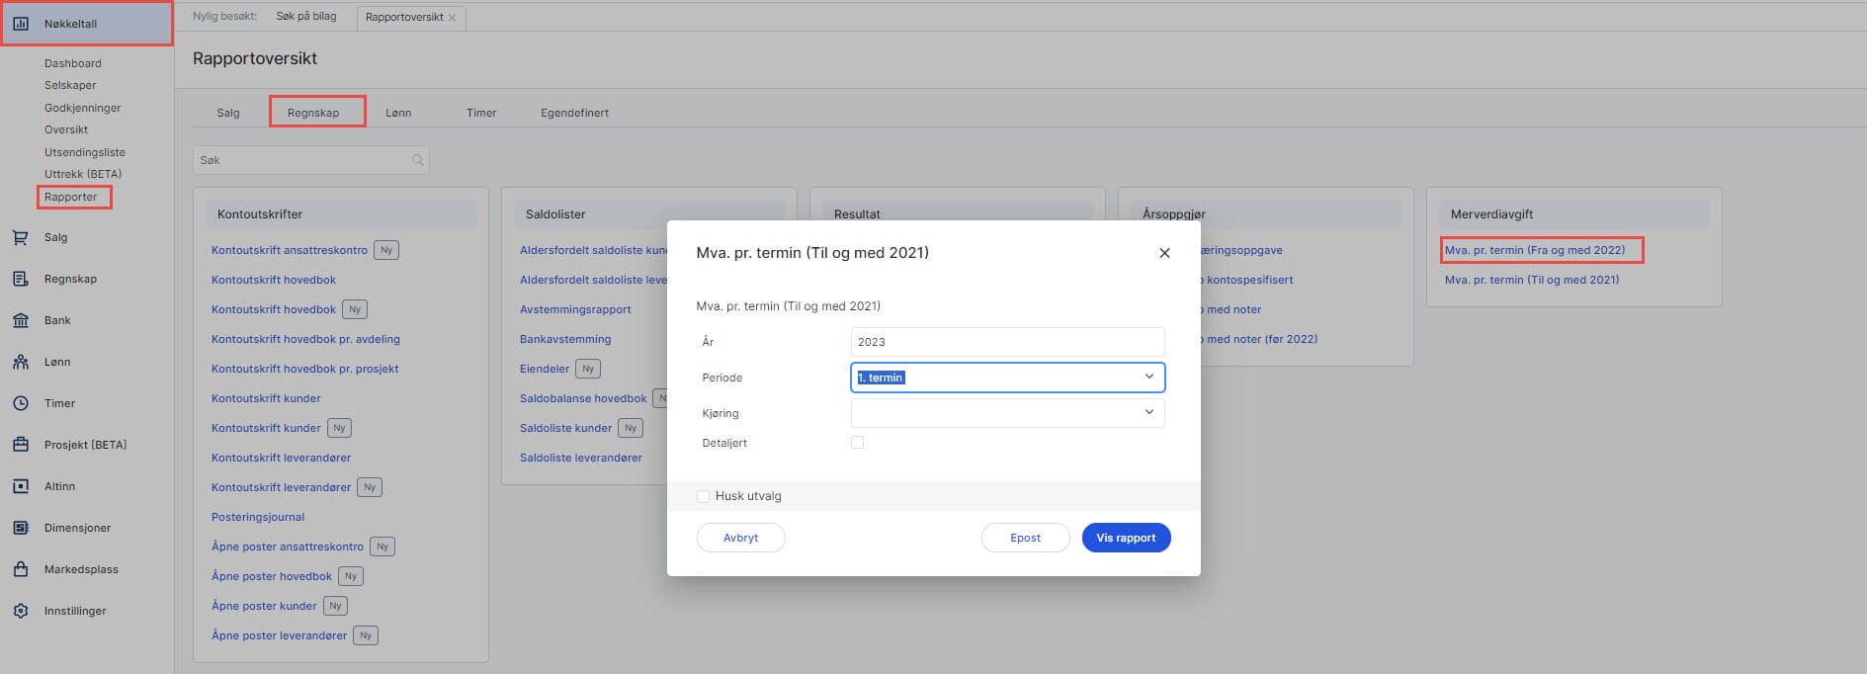Switch to the Regnskap report tab
1867x674 pixels.
pos(313,113)
